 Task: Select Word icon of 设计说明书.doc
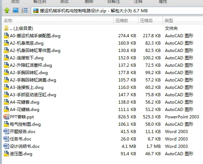tap(6, 146)
